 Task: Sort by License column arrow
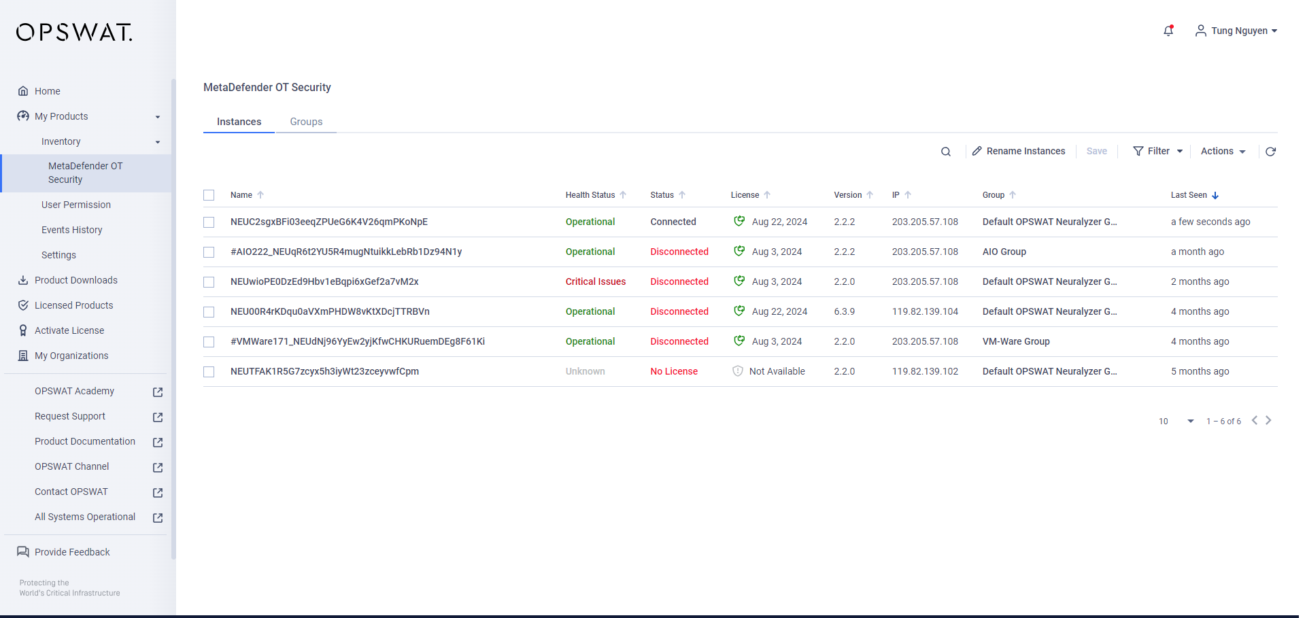coord(767,195)
